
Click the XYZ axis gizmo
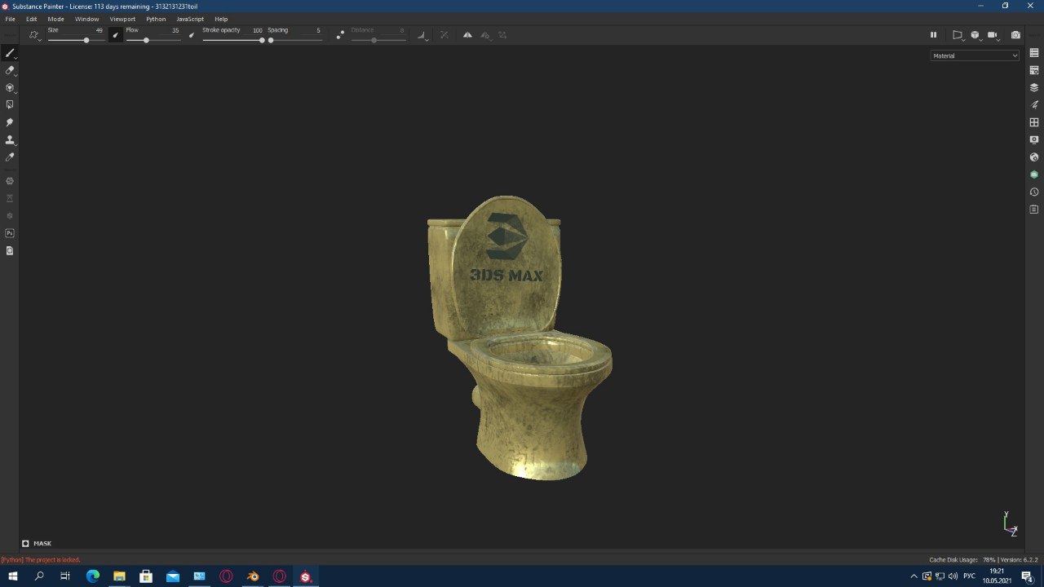(x=1010, y=524)
